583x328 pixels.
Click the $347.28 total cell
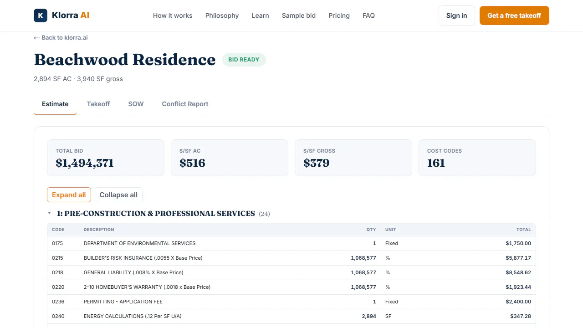521,316
